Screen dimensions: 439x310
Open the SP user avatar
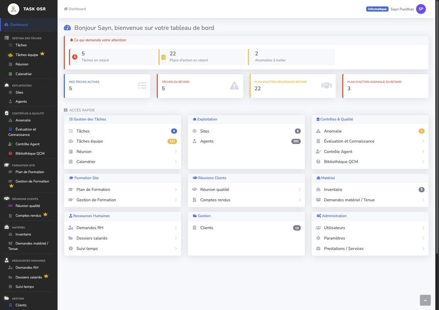pos(421,9)
